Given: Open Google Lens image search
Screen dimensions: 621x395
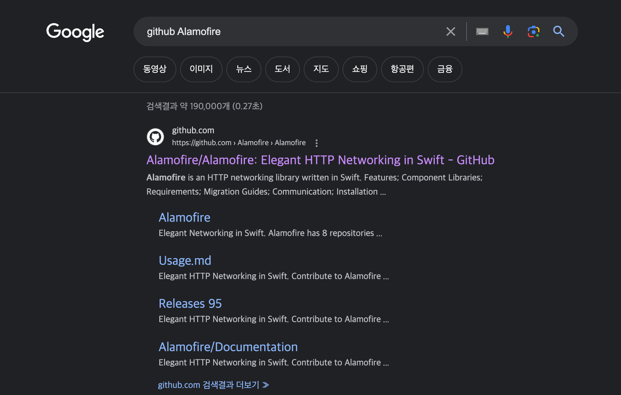Looking at the screenshot, I should tap(533, 31).
